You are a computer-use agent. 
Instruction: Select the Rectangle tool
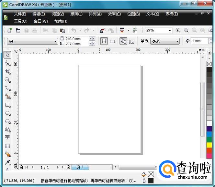pyautogui.click(x=7, y=105)
